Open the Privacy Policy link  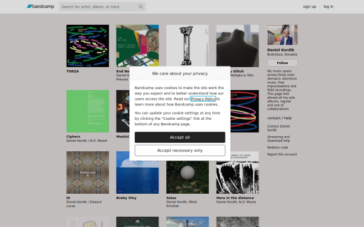tap(203, 99)
